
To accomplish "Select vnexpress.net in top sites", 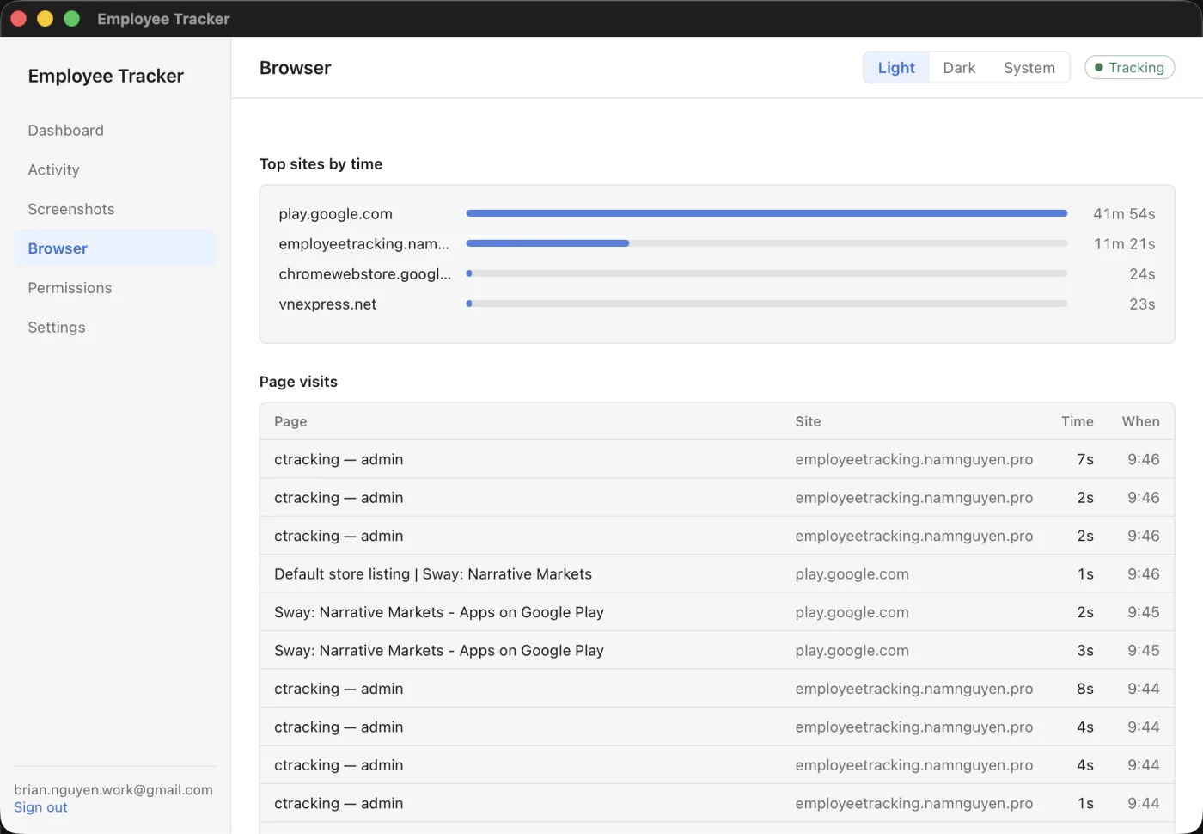I will click(x=327, y=304).
